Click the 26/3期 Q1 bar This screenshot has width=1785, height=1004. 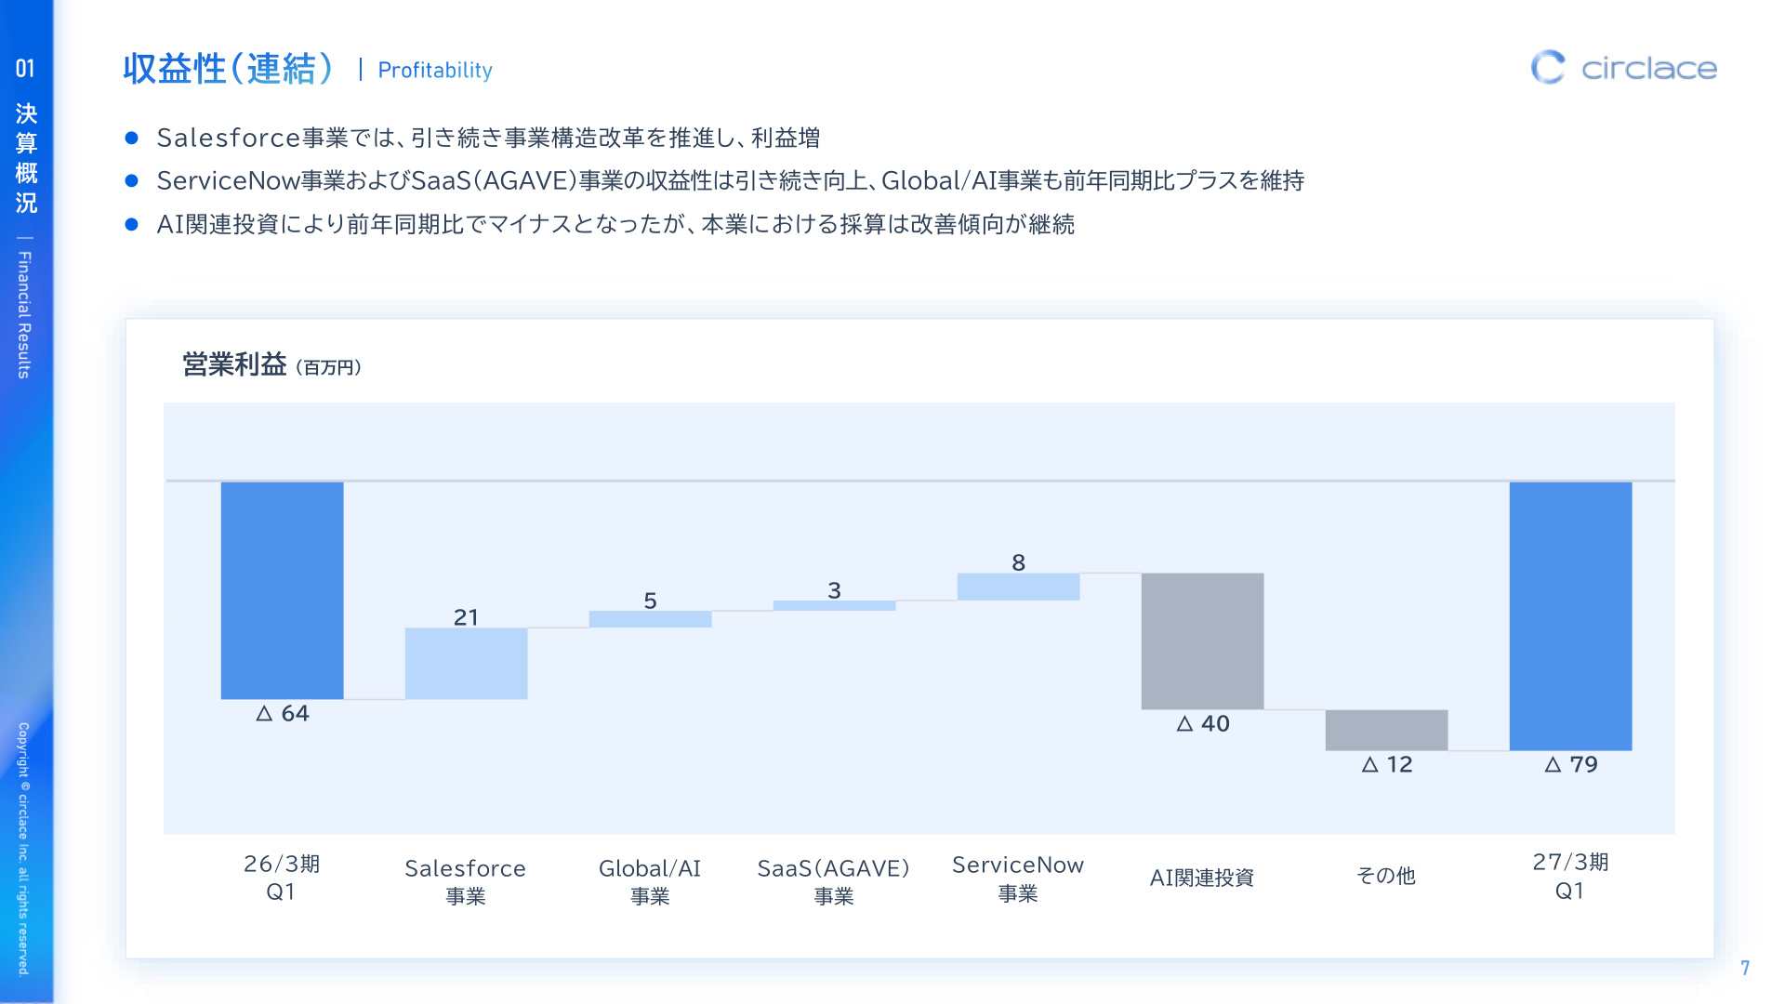coord(282,590)
